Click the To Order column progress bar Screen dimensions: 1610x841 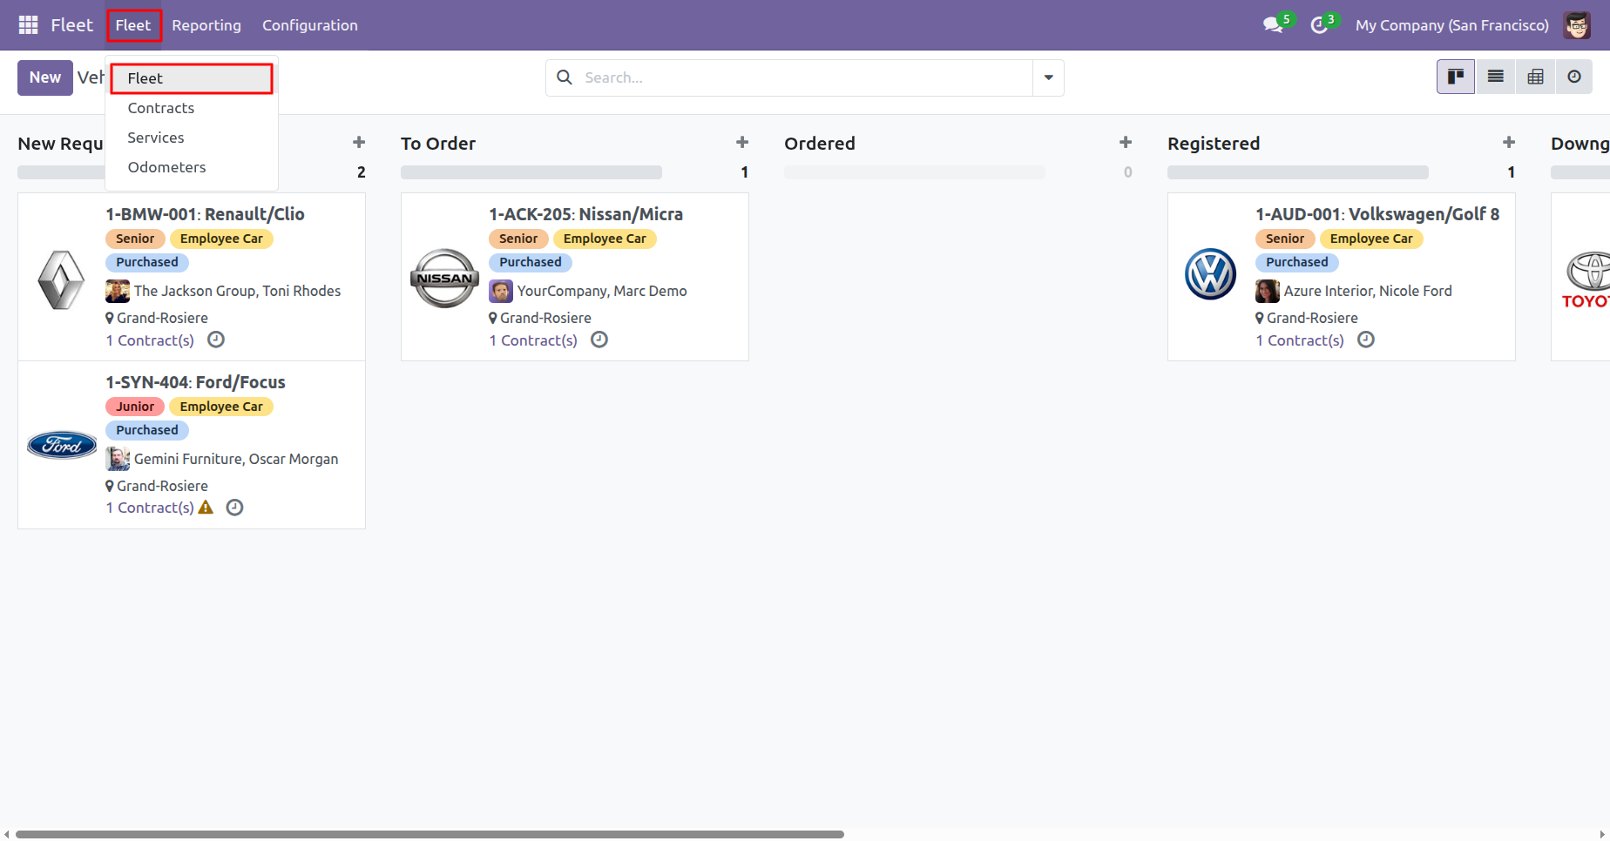tap(531, 172)
